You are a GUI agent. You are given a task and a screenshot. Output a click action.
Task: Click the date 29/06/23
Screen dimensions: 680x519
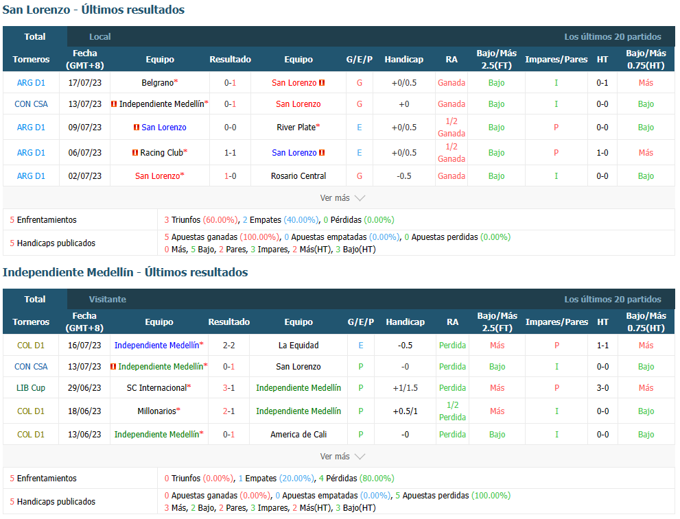coord(84,388)
